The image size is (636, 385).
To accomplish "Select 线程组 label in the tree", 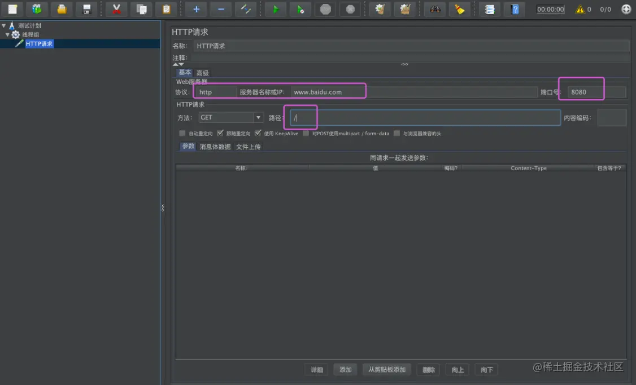I will 31,34.
